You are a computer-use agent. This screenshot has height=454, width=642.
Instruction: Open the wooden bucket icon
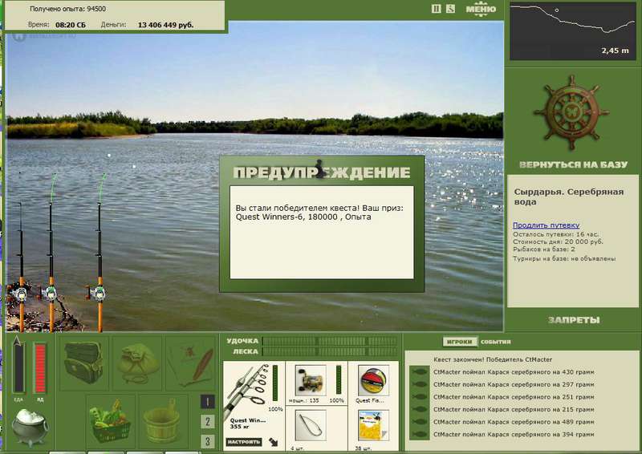point(163,421)
